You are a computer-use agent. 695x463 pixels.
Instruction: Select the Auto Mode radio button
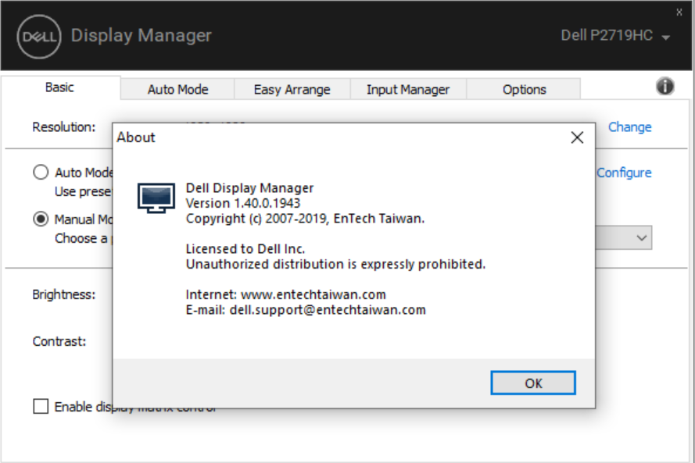[x=41, y=173]
